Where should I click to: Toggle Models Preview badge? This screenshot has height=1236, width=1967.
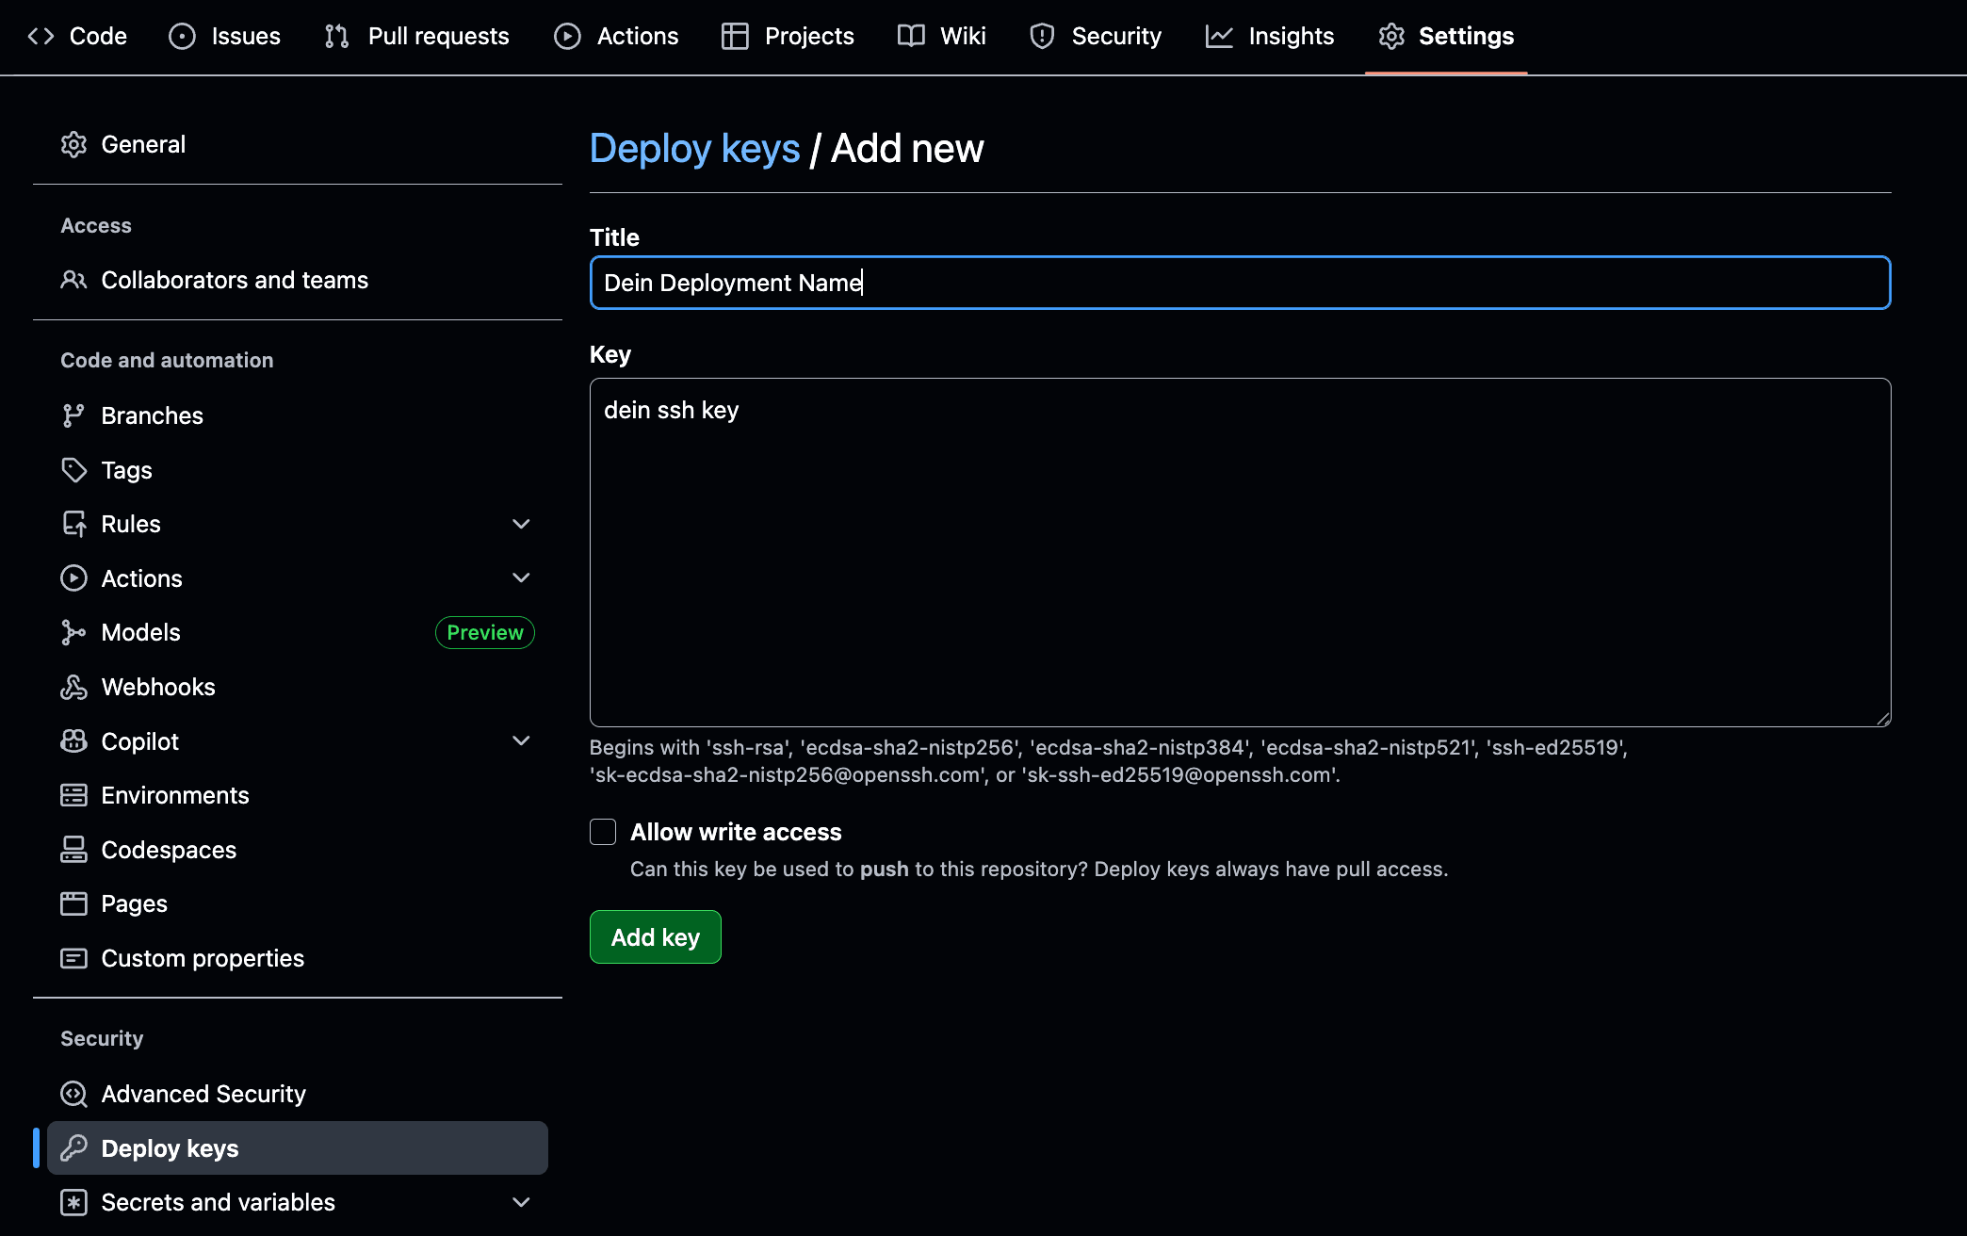coord(483,632)
